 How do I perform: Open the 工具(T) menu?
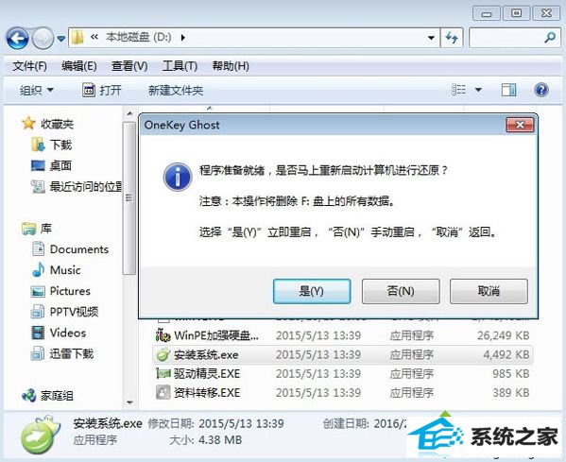[x=180, y=66]
